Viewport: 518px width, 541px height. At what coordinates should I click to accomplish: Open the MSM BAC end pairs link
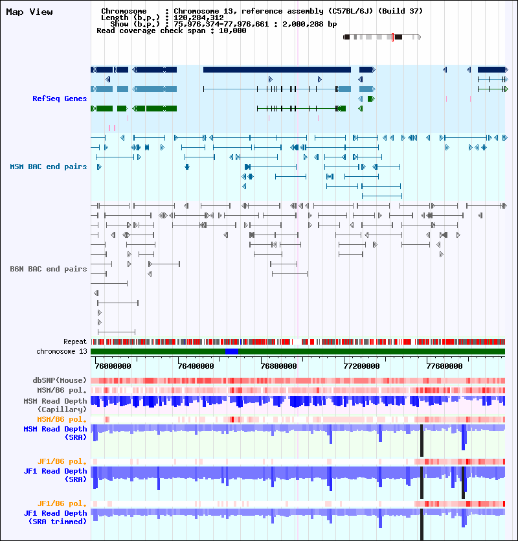pos(49,167)
